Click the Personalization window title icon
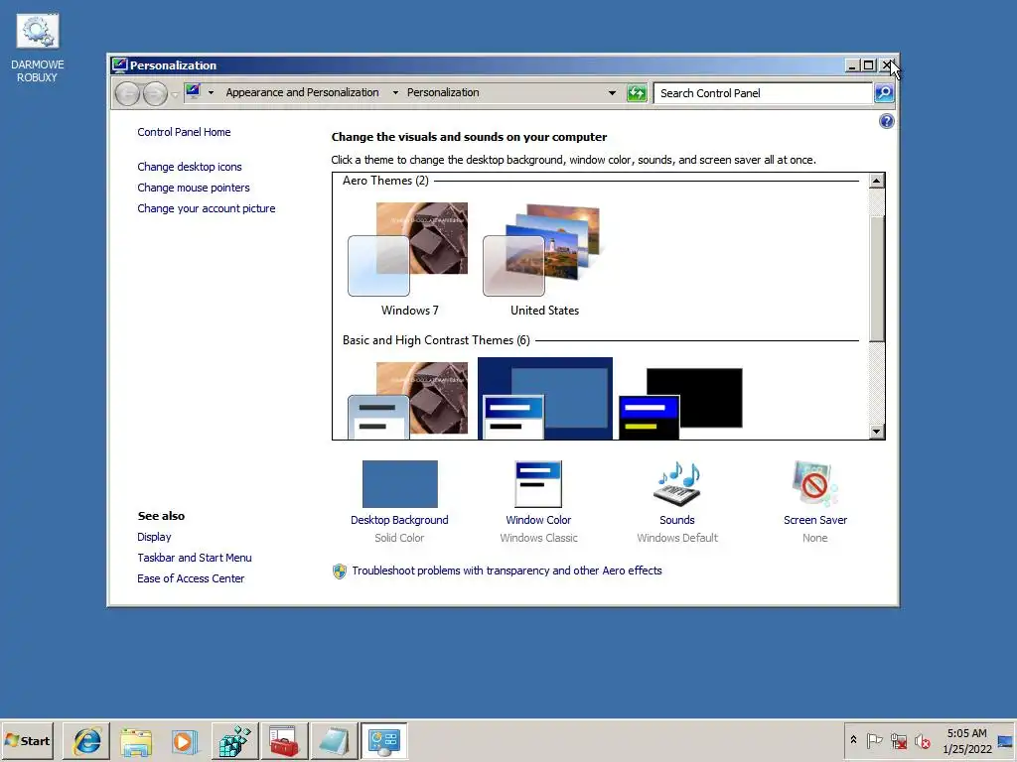1017x762 pixels. point(119,64)
